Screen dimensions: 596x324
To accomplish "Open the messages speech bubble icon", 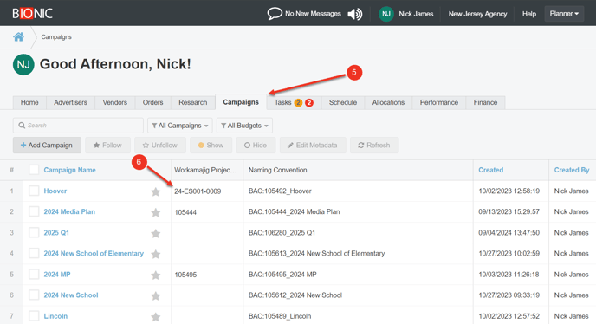I will 275,14.
